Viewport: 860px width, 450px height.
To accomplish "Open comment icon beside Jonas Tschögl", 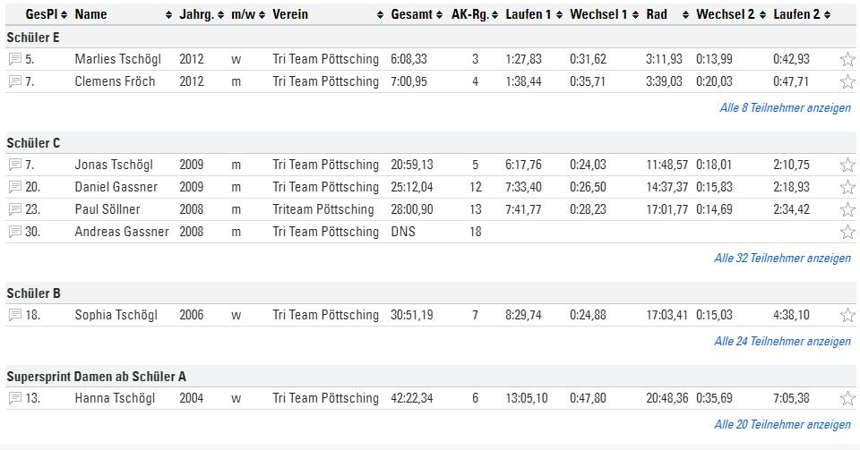I will point(15,165).
